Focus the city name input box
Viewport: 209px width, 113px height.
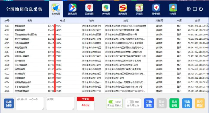click(x=30, y=103)
